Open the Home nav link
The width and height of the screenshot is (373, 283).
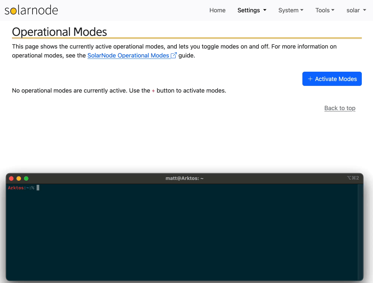coord(218,10)
